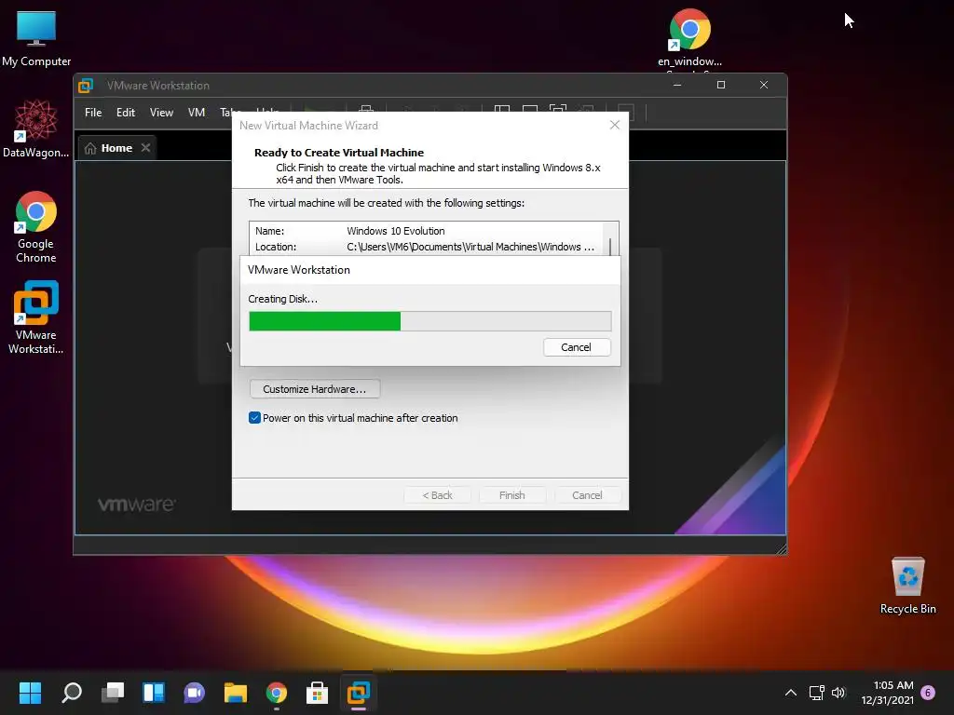Select the DataWagon desktop shortcut
The width and height of the screenshot is (954, 715).
click(x=35, y=128)
